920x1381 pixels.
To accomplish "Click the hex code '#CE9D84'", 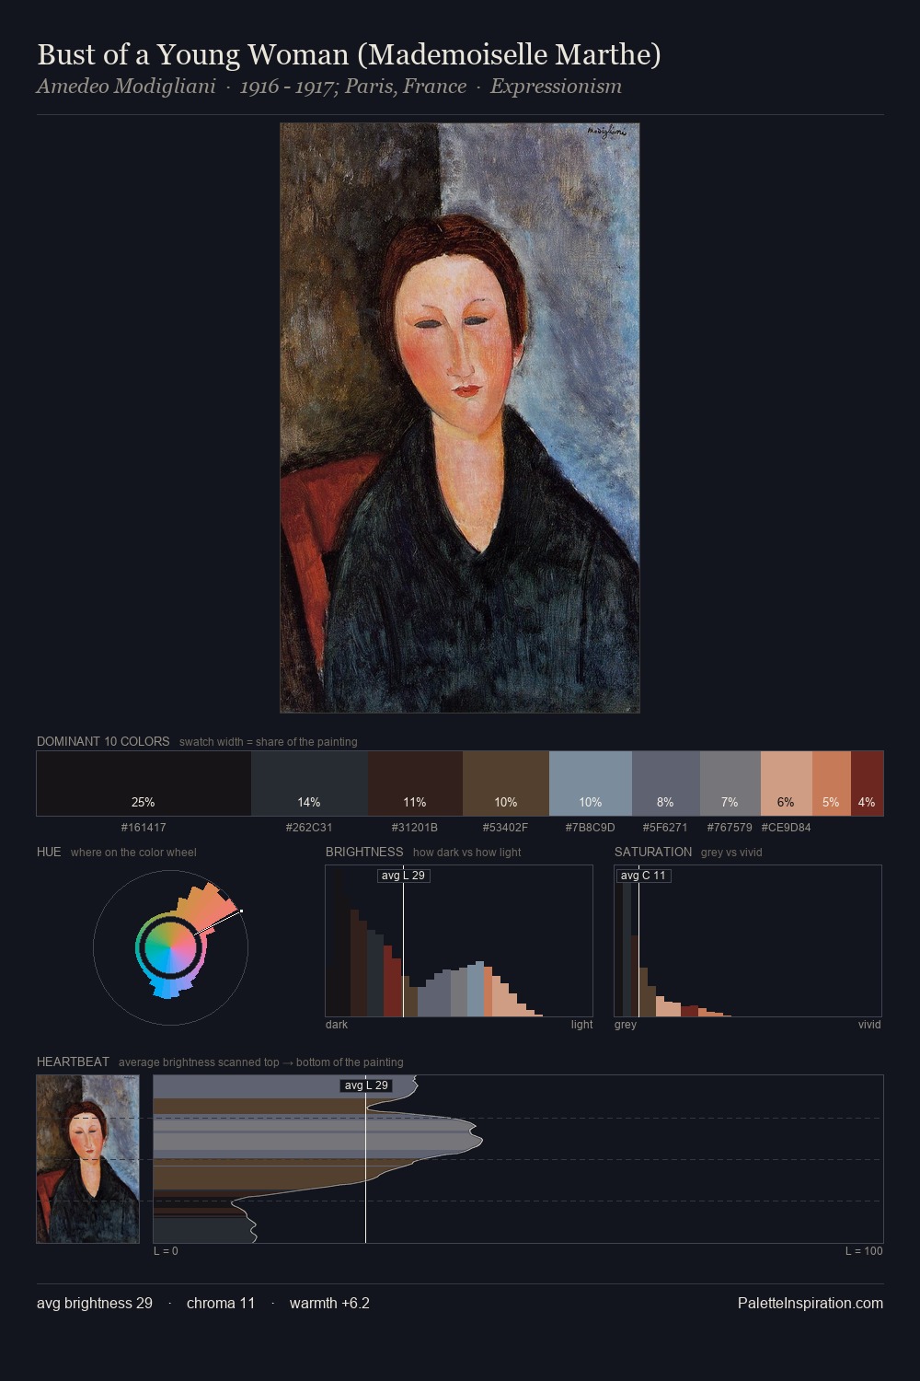I will click(x=787, y=827).
